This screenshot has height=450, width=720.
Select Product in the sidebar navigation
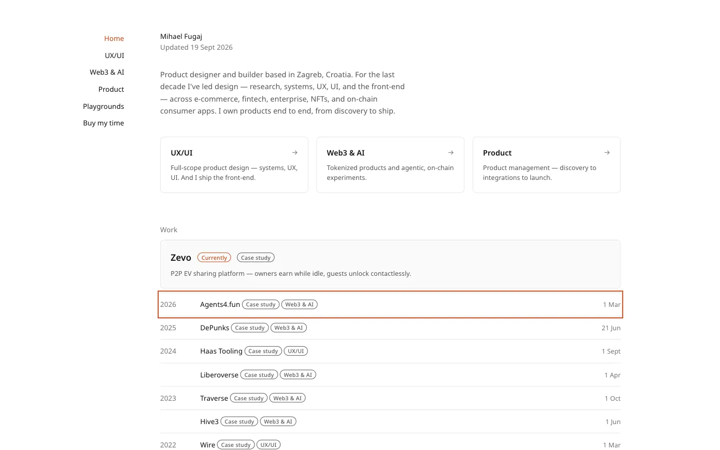pos(111,89)
